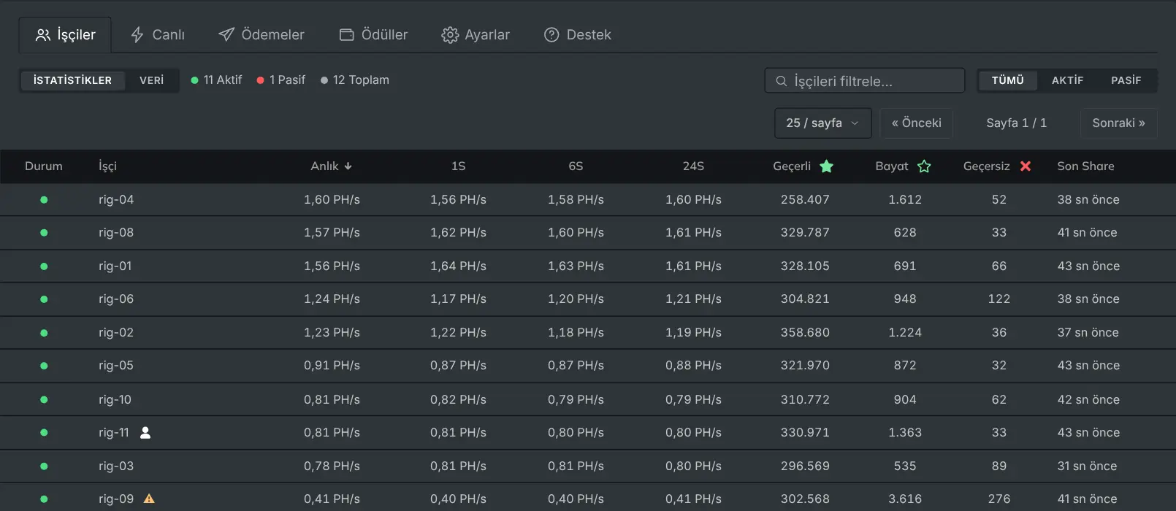
Task: Sort by the Geçersiz column header
Action: pos(997,166)
